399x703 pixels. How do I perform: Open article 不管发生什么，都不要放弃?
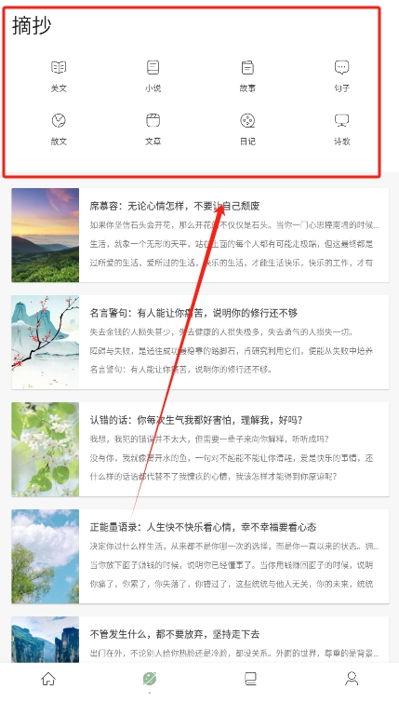pyautogui.click(x=200, y=640)
